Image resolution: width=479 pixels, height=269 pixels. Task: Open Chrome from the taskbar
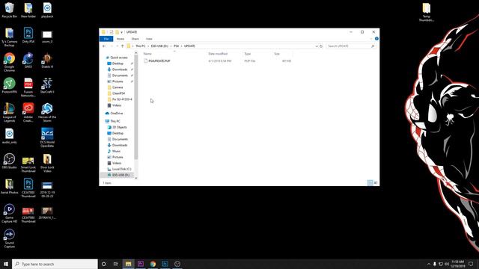click(153, 264)
